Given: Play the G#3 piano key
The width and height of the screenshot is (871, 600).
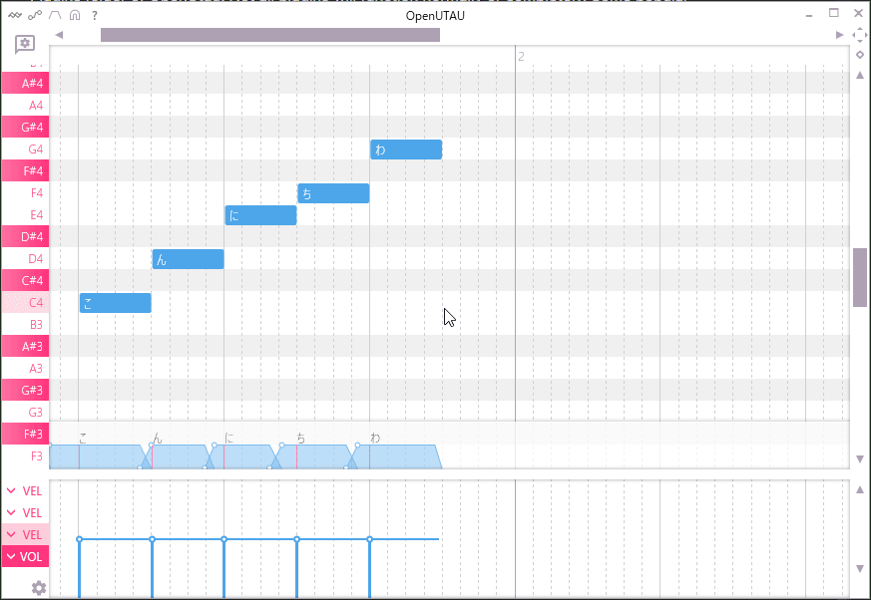Looking at the screenshot, I should pos(25,390).
